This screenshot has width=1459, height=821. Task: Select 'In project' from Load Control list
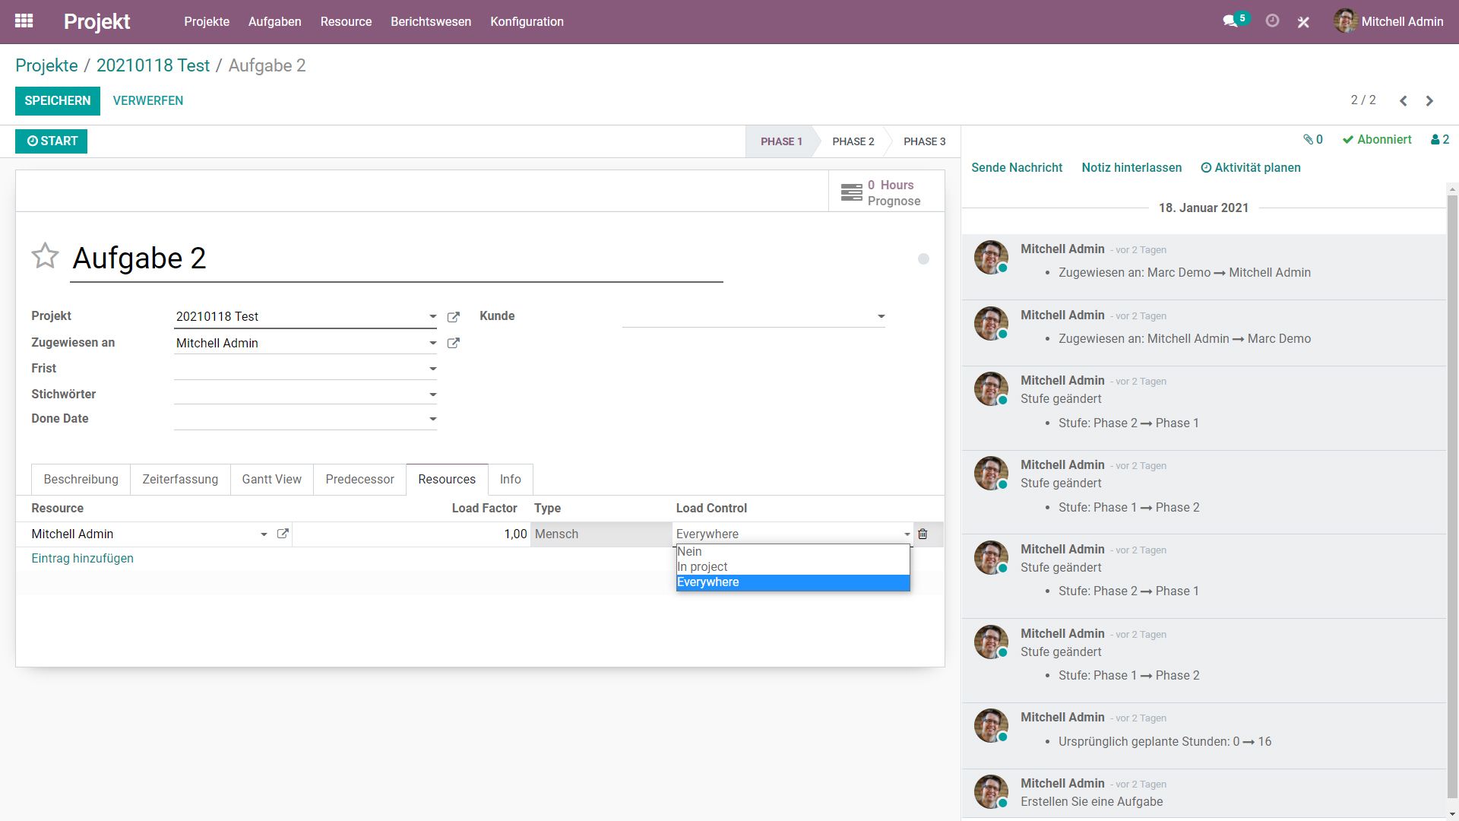(702, 567)
